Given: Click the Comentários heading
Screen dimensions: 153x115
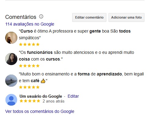Looking at the screenshot, I should [x=21, y=17].
